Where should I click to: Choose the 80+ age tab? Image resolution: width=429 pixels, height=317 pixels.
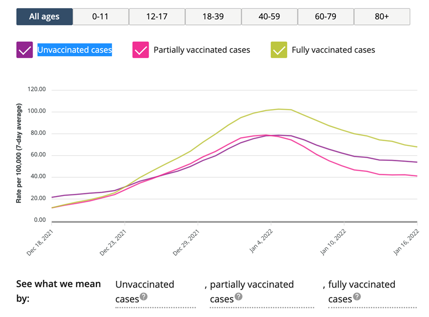(382, 17)
